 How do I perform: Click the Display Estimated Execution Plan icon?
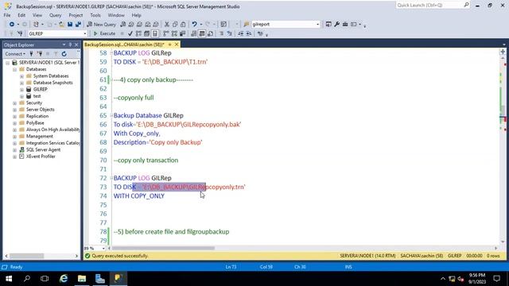click(x=138, y=33)
